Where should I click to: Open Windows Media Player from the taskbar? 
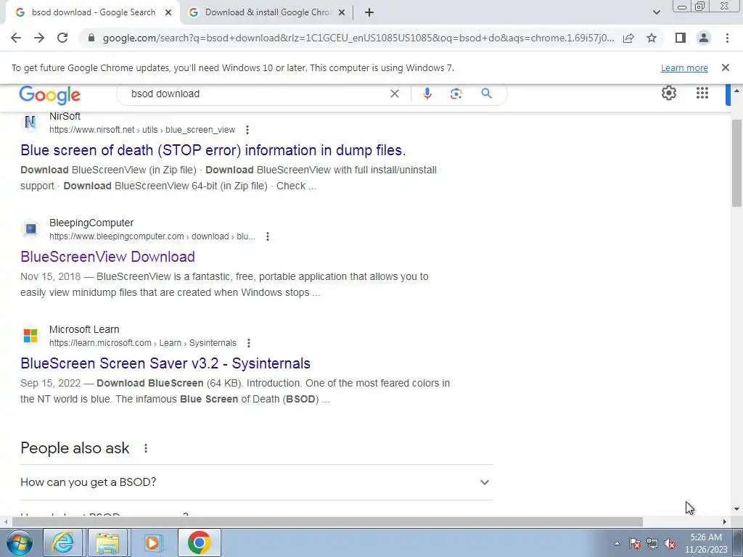(152, 542)
